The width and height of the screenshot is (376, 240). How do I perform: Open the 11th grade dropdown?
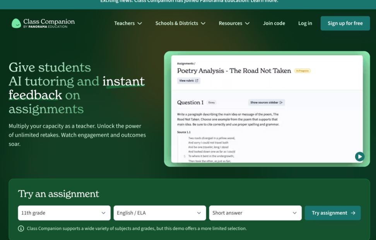point(64,213)
